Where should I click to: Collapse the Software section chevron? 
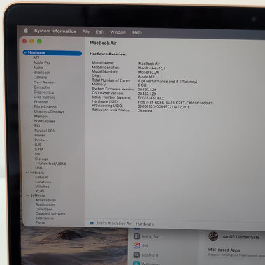click(x=27, y=196)
